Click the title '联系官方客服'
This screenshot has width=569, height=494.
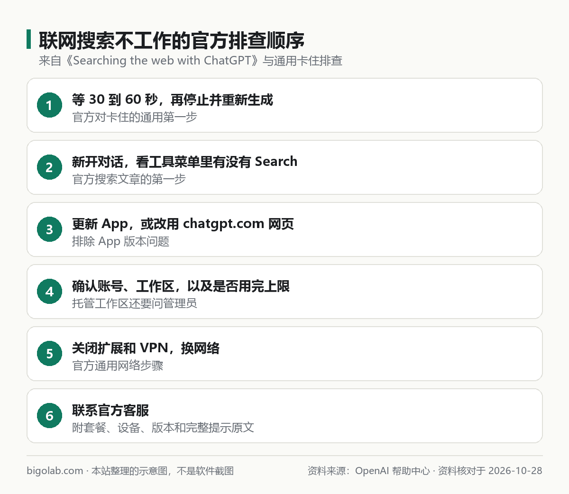[x=110, y=410]
